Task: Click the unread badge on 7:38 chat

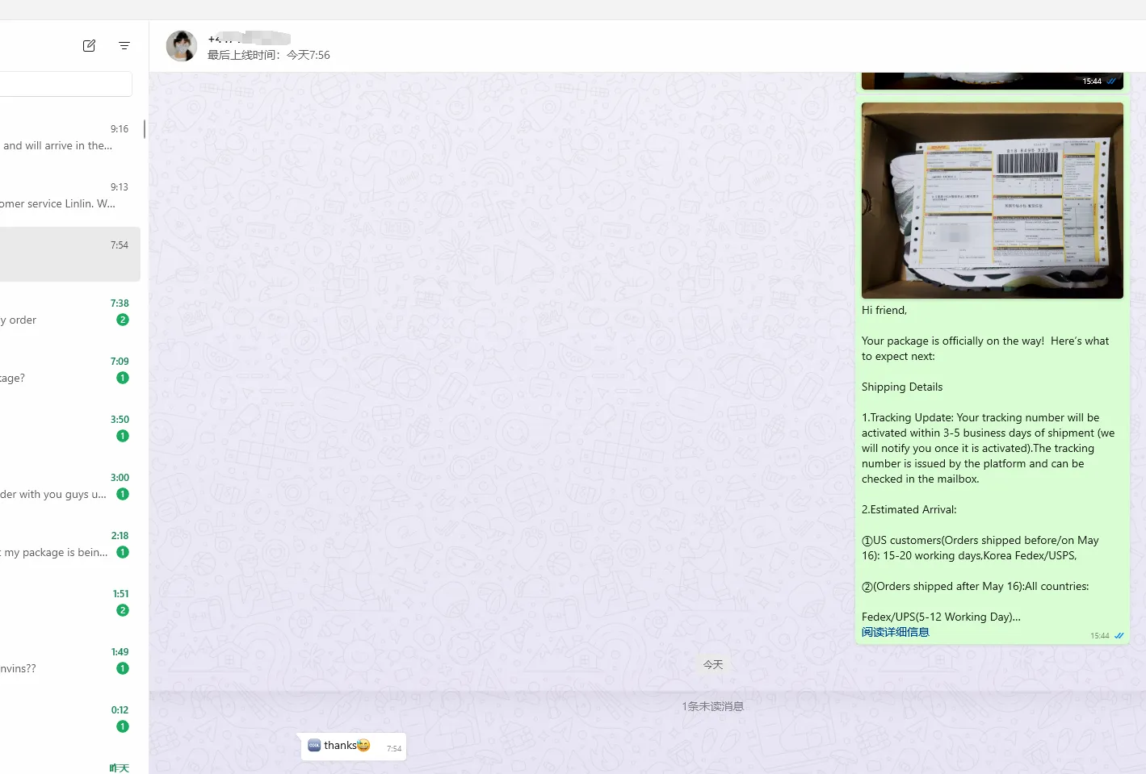Action: pos(123,320)
